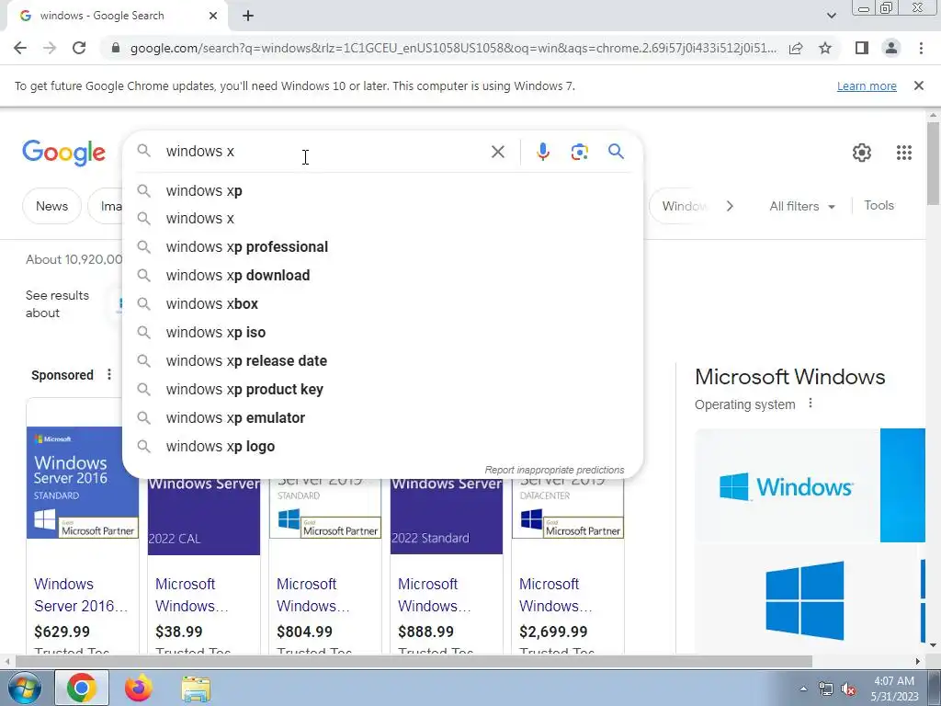This screenshot has width=941, height=706.
Task: Select suggestion "windows xp"
Action: tap(382, 191)
